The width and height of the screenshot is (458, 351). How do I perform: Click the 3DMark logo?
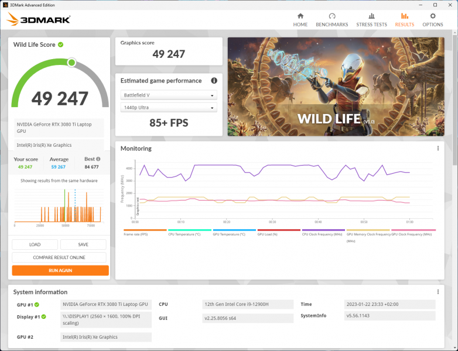pos(38,19)
